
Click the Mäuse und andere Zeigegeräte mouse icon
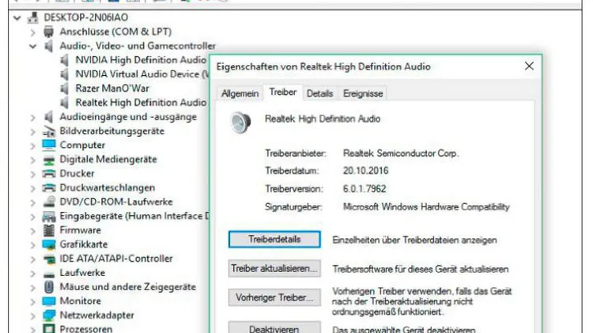point(49,287)
